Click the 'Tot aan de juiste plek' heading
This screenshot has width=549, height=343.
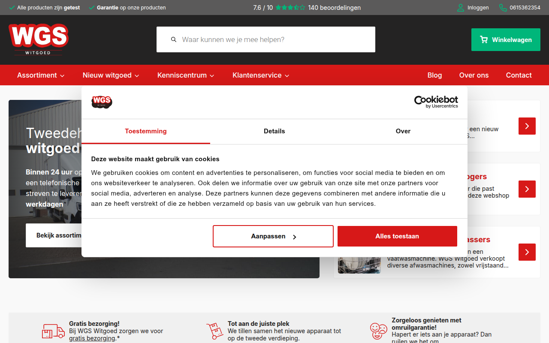259,324
